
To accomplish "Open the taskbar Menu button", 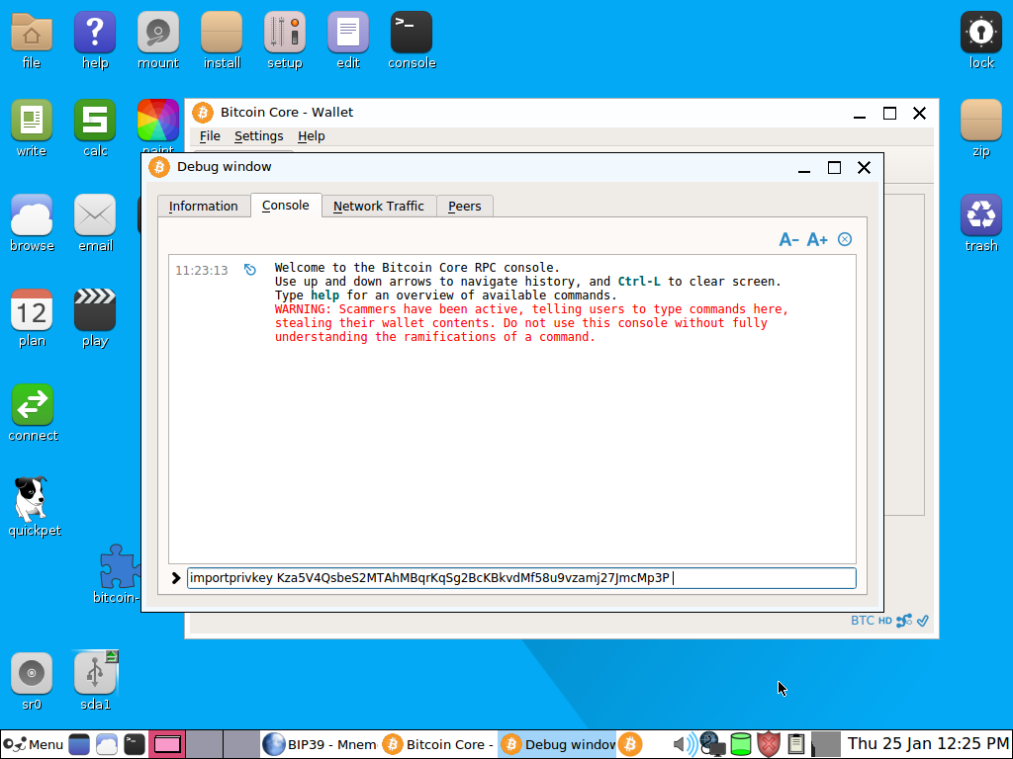I will tap(33, 744).
